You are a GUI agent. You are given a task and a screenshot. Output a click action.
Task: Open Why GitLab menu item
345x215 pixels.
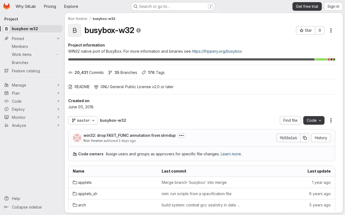point(26,6)
